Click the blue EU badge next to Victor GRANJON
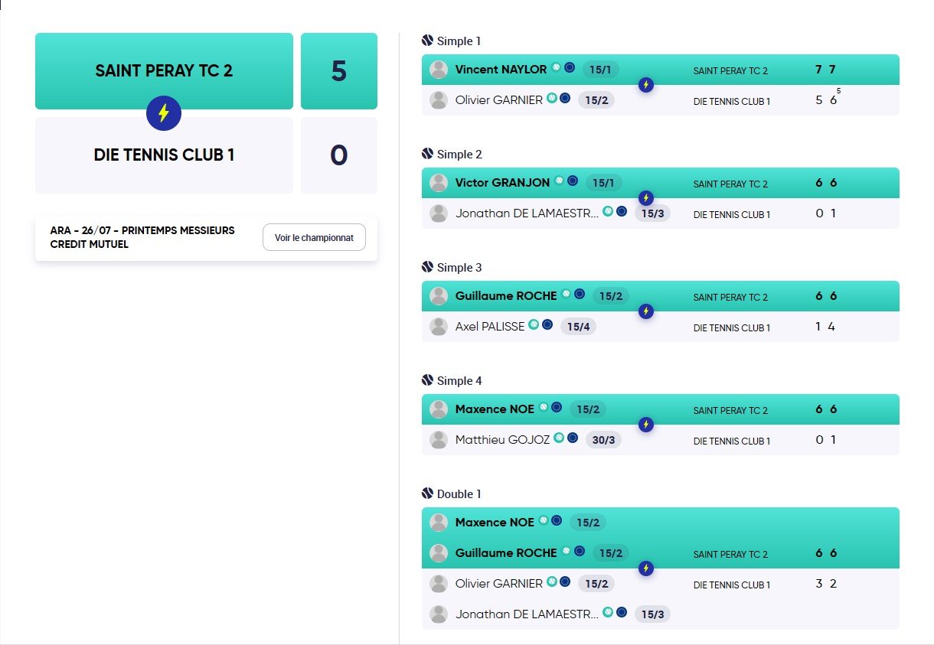 click(x=573, y=181)
